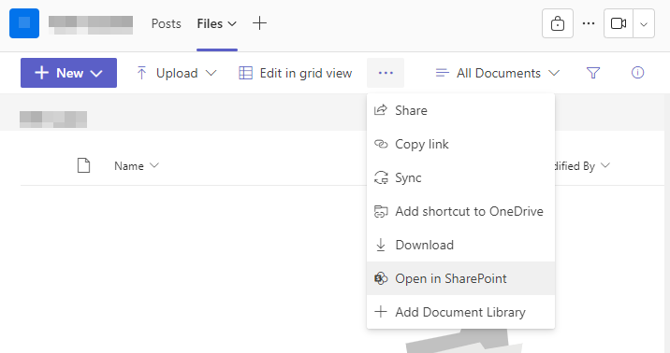Open the Modified By column dropdown
The height and width of the screenshot is (353, 670).
coord(605,165)
